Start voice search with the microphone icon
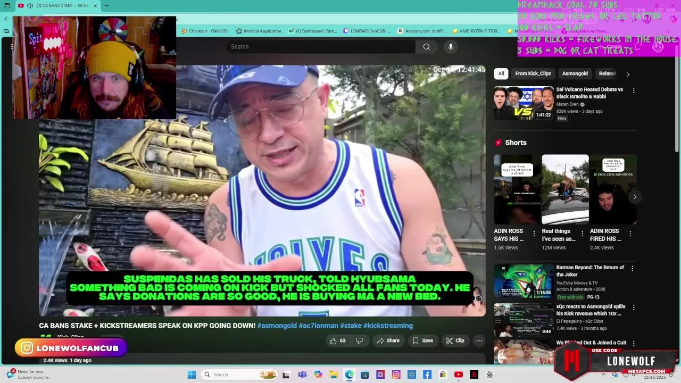The image size is (681, 383). click(451, 47)
